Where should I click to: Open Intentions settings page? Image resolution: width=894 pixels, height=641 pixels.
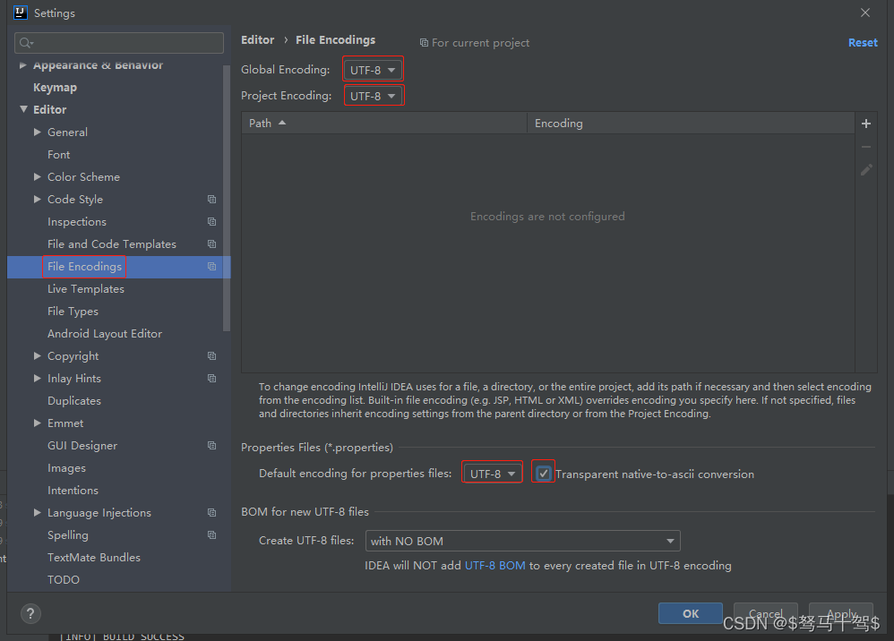[x=73, y=490]
